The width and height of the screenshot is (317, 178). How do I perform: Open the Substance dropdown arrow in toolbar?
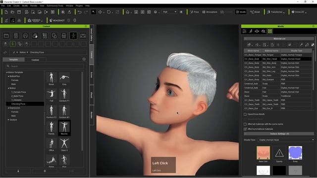[42, 21]
